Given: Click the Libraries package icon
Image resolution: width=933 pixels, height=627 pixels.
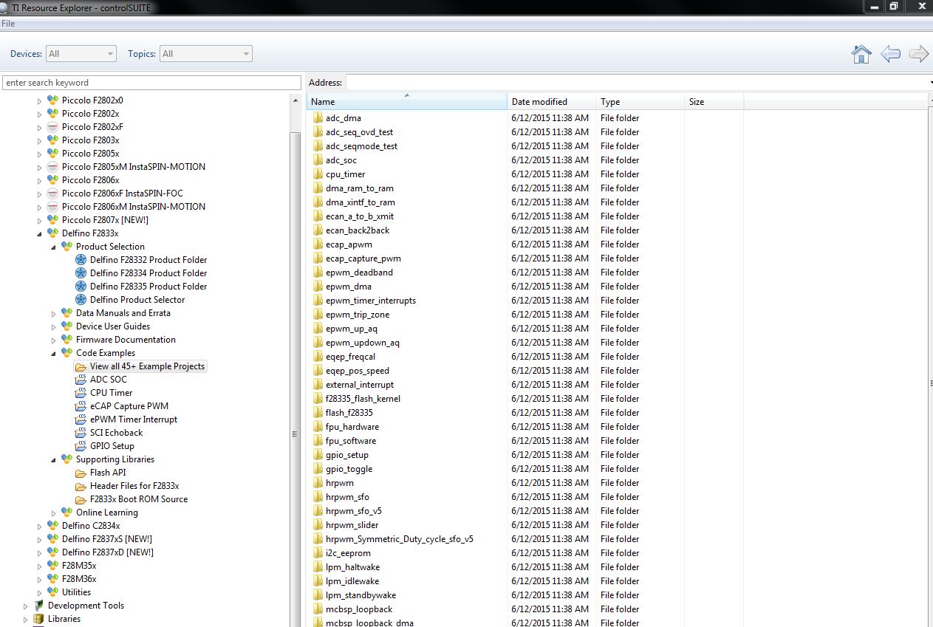Looking at the screenshot, I should tap(39, 619).
